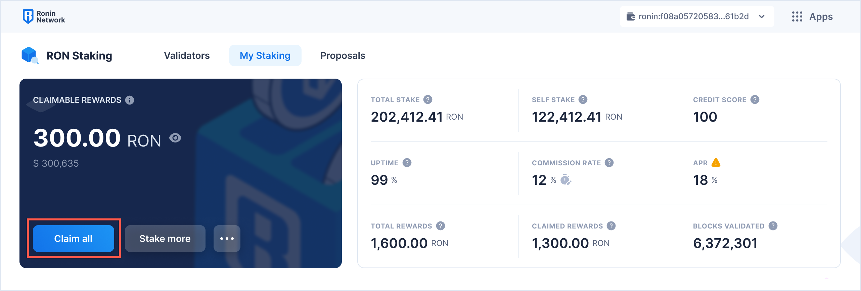Click commission rate pending timer icon
The image size is (861, 291).
[x=566, y=180]
